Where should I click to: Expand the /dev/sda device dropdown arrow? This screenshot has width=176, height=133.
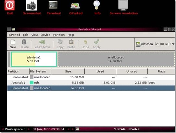tap(173, 44)
